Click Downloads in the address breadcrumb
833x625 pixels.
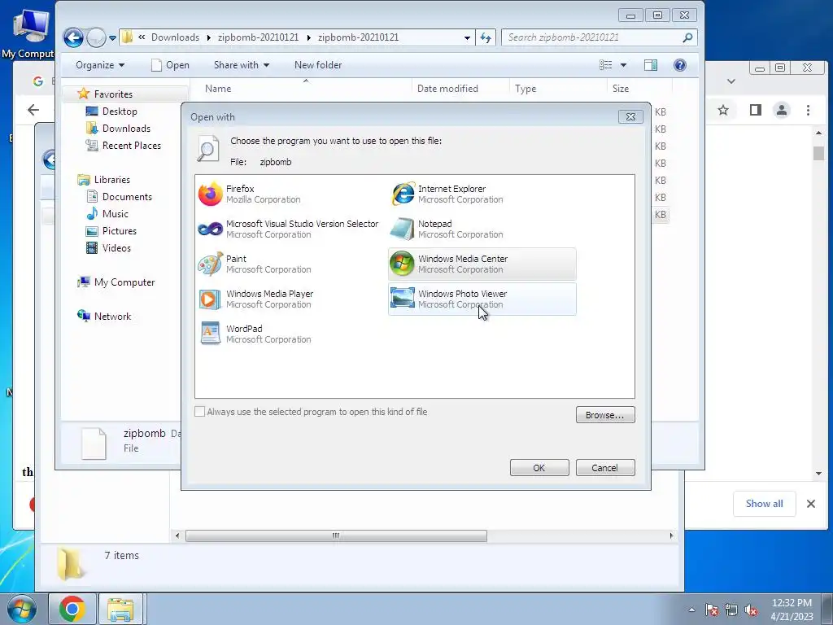[x=175, y=37]
